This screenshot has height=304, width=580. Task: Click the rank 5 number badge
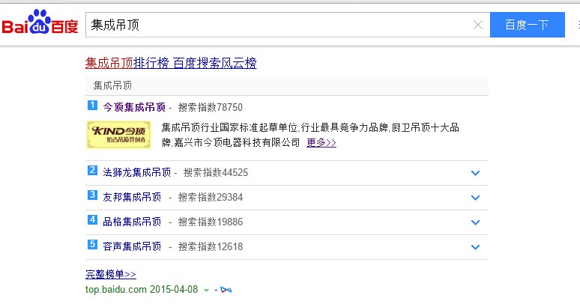92,244
